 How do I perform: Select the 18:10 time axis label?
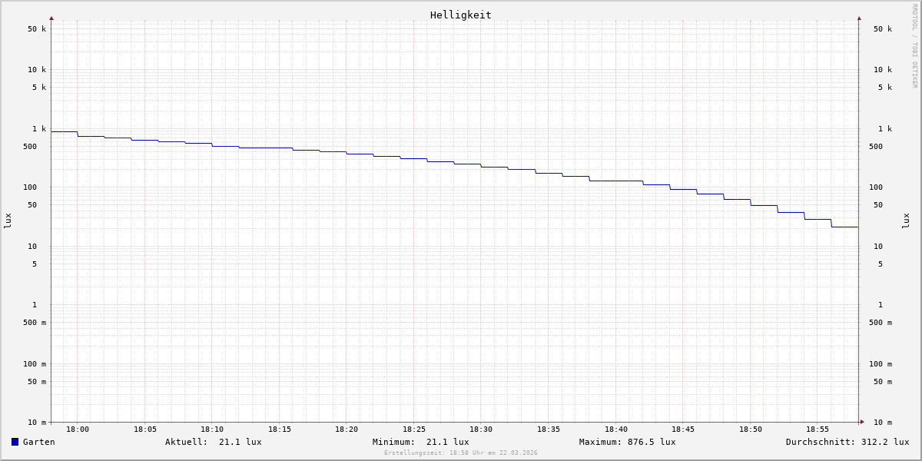[x=212, y=429]
